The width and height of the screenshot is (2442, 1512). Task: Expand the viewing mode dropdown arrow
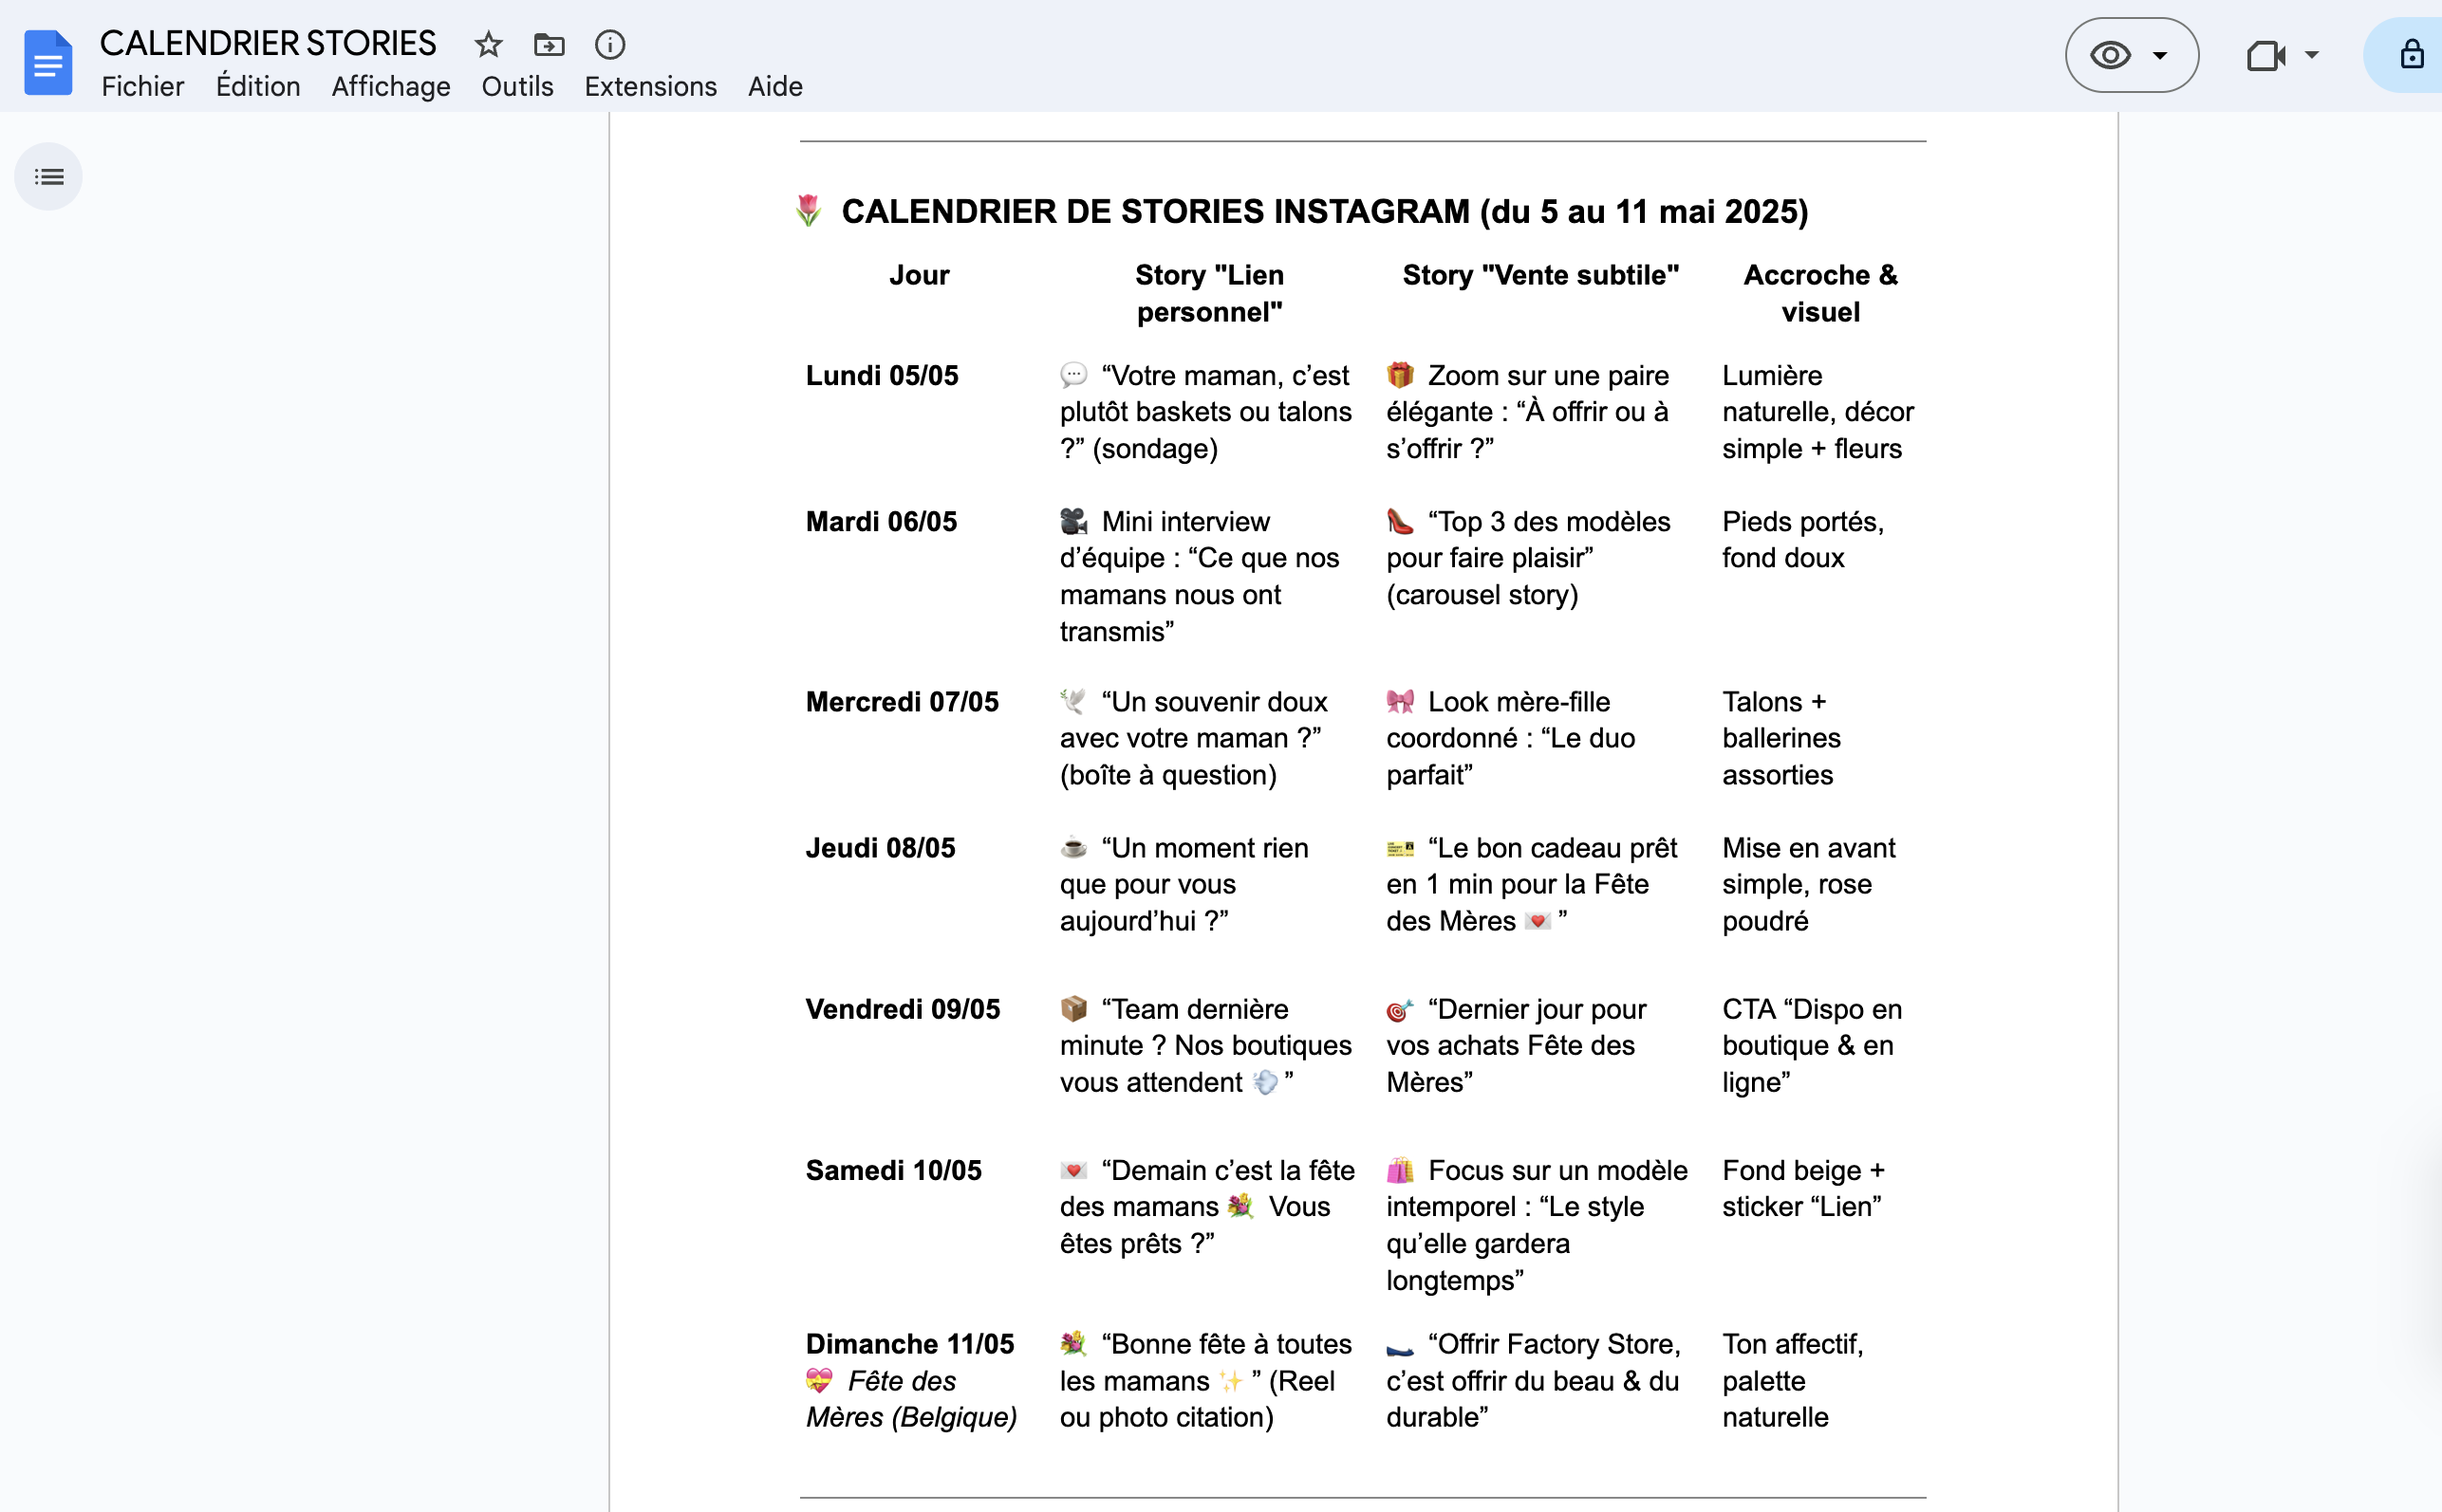[2160, 56]
